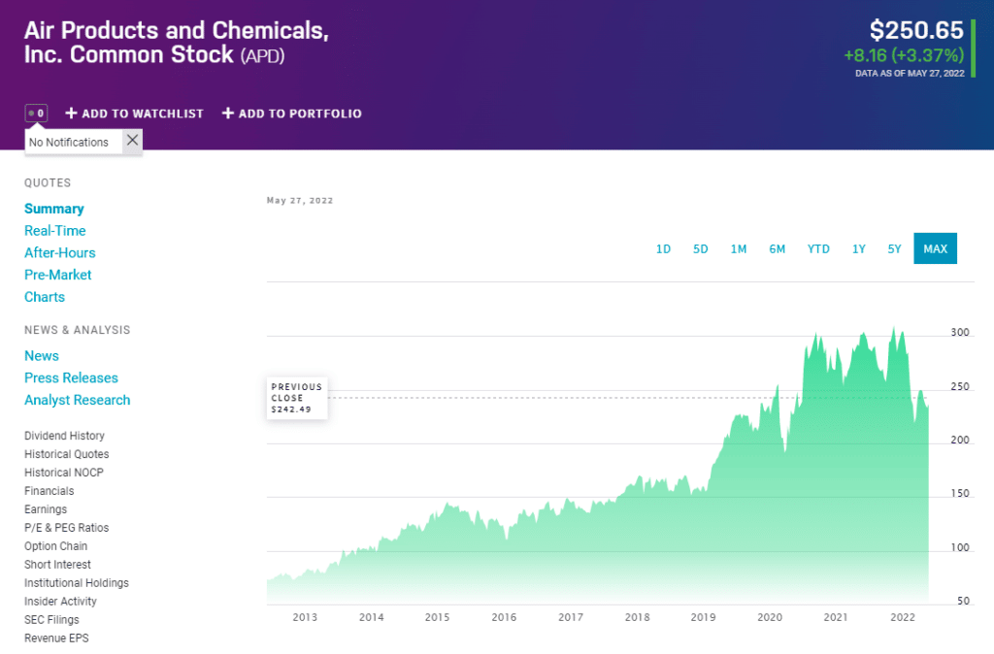Select the 1Y chart range
994x654 pixels.
pos(859,249)
